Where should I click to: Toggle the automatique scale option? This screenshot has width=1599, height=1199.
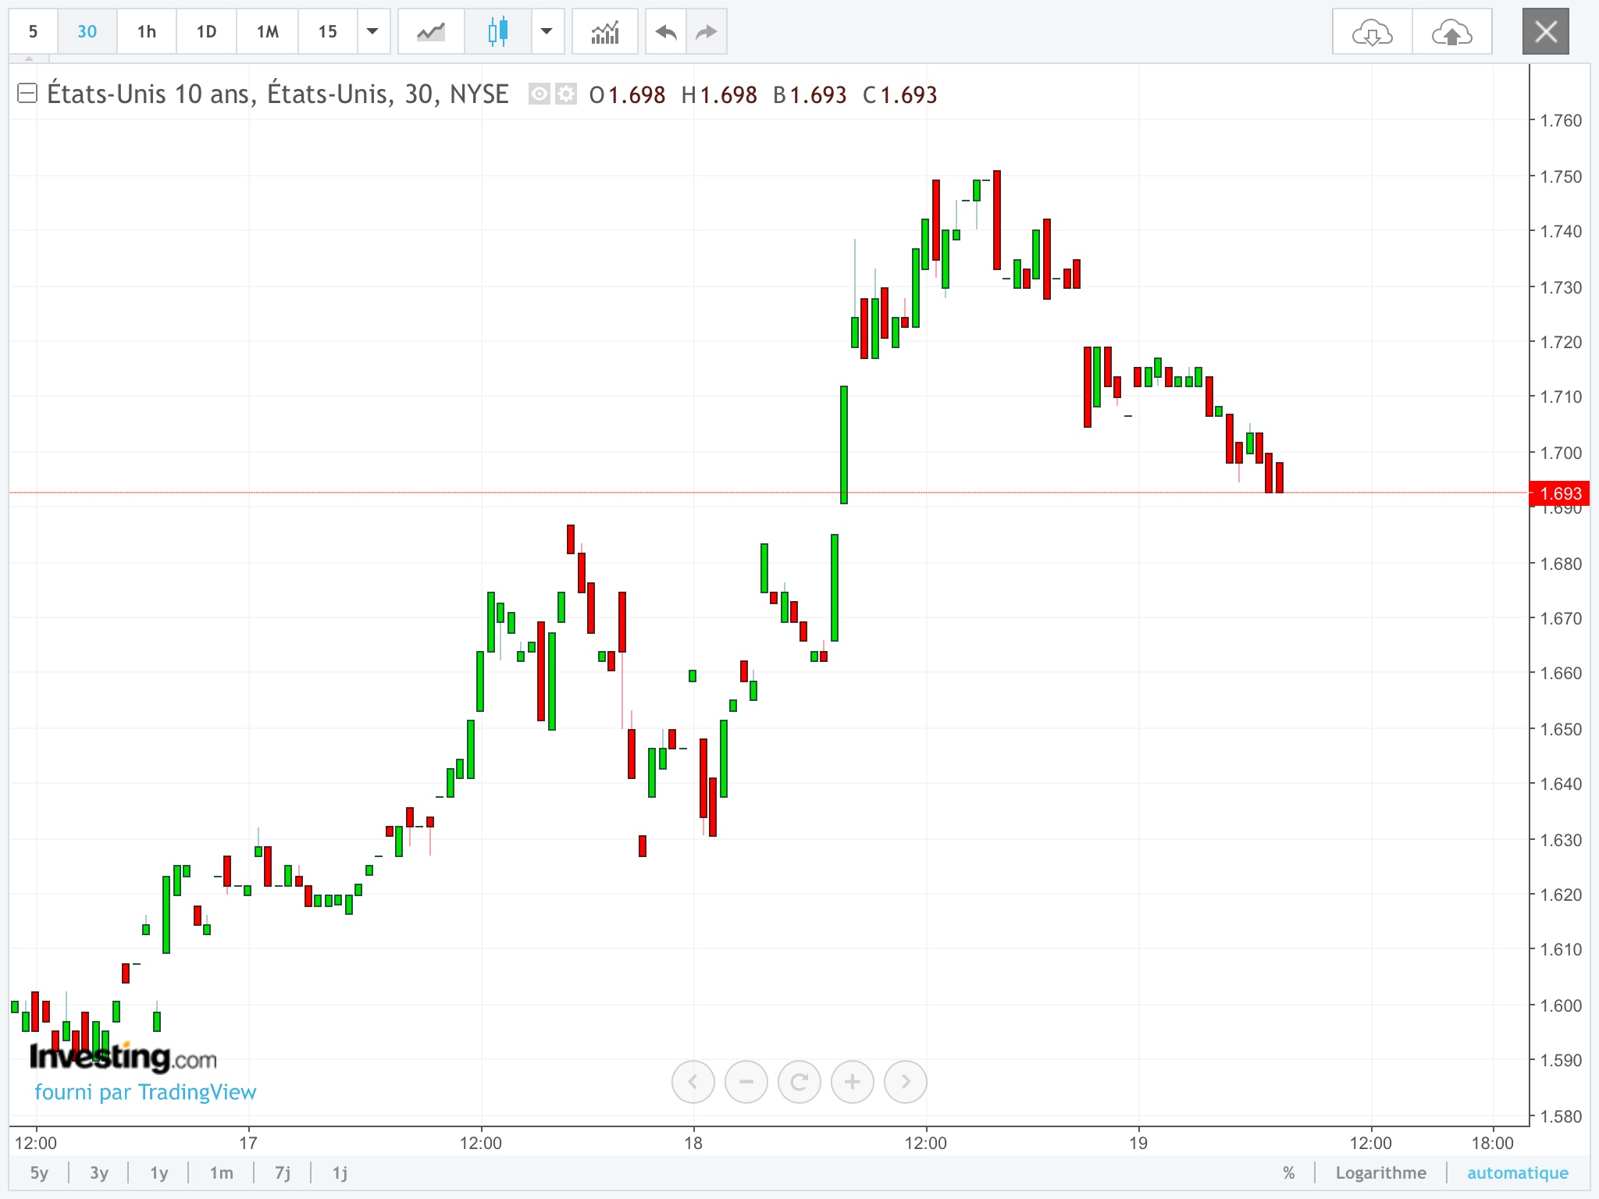[x=1517, y=1172]
